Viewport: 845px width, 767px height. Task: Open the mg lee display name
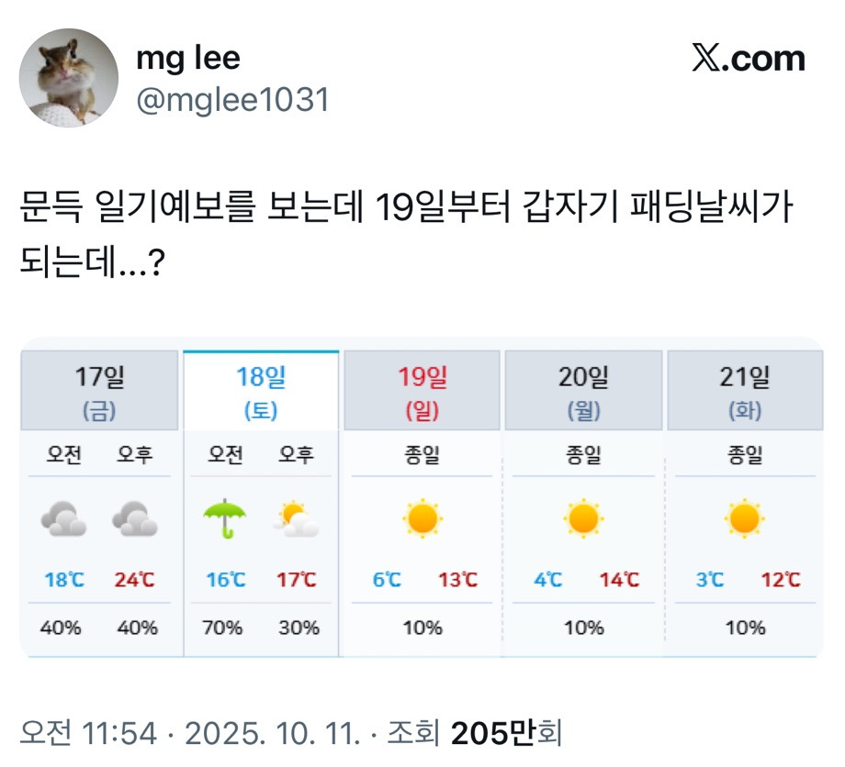(x=188, y=59)
